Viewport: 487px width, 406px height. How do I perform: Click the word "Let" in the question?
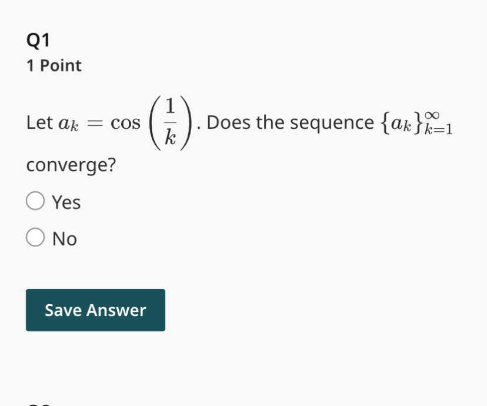(x=39, y=123)
